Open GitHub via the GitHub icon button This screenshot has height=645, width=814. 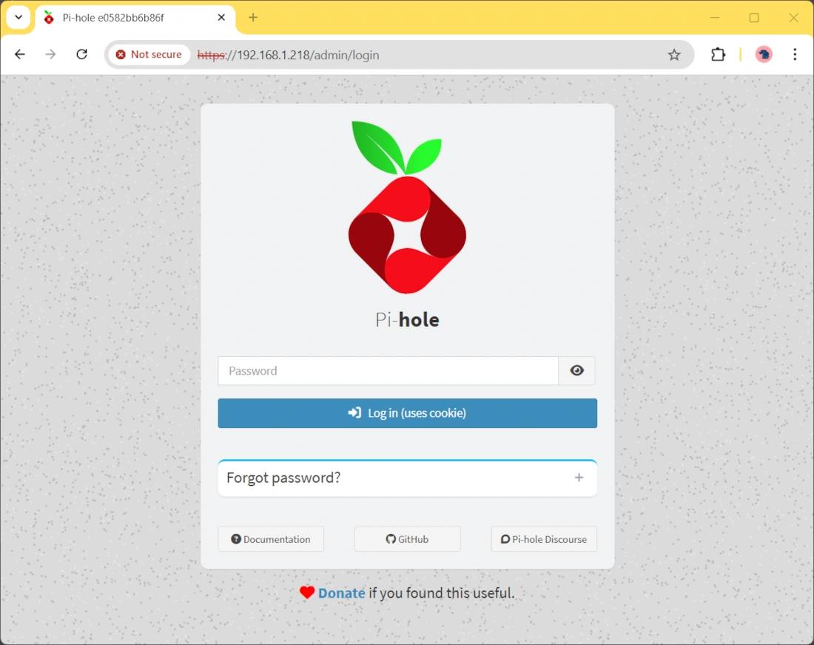pos(390,539)
